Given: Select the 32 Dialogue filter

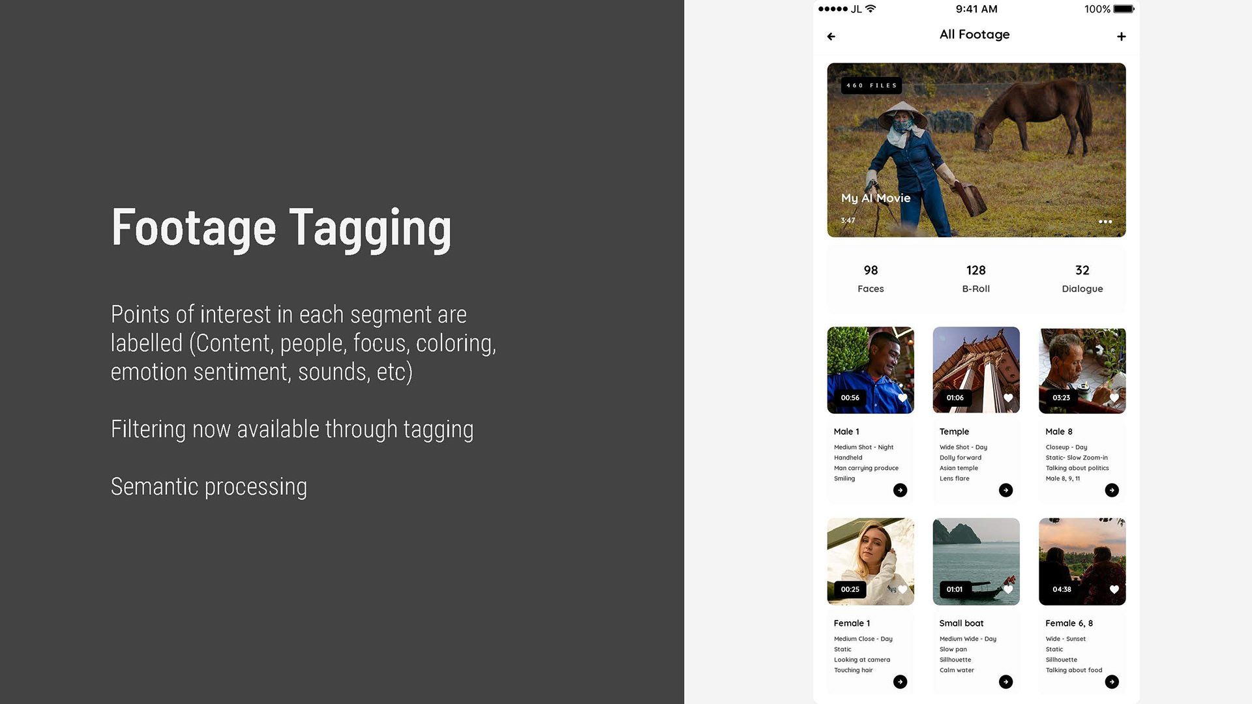Looking at the screenshot, I should tap(1082, 278).
